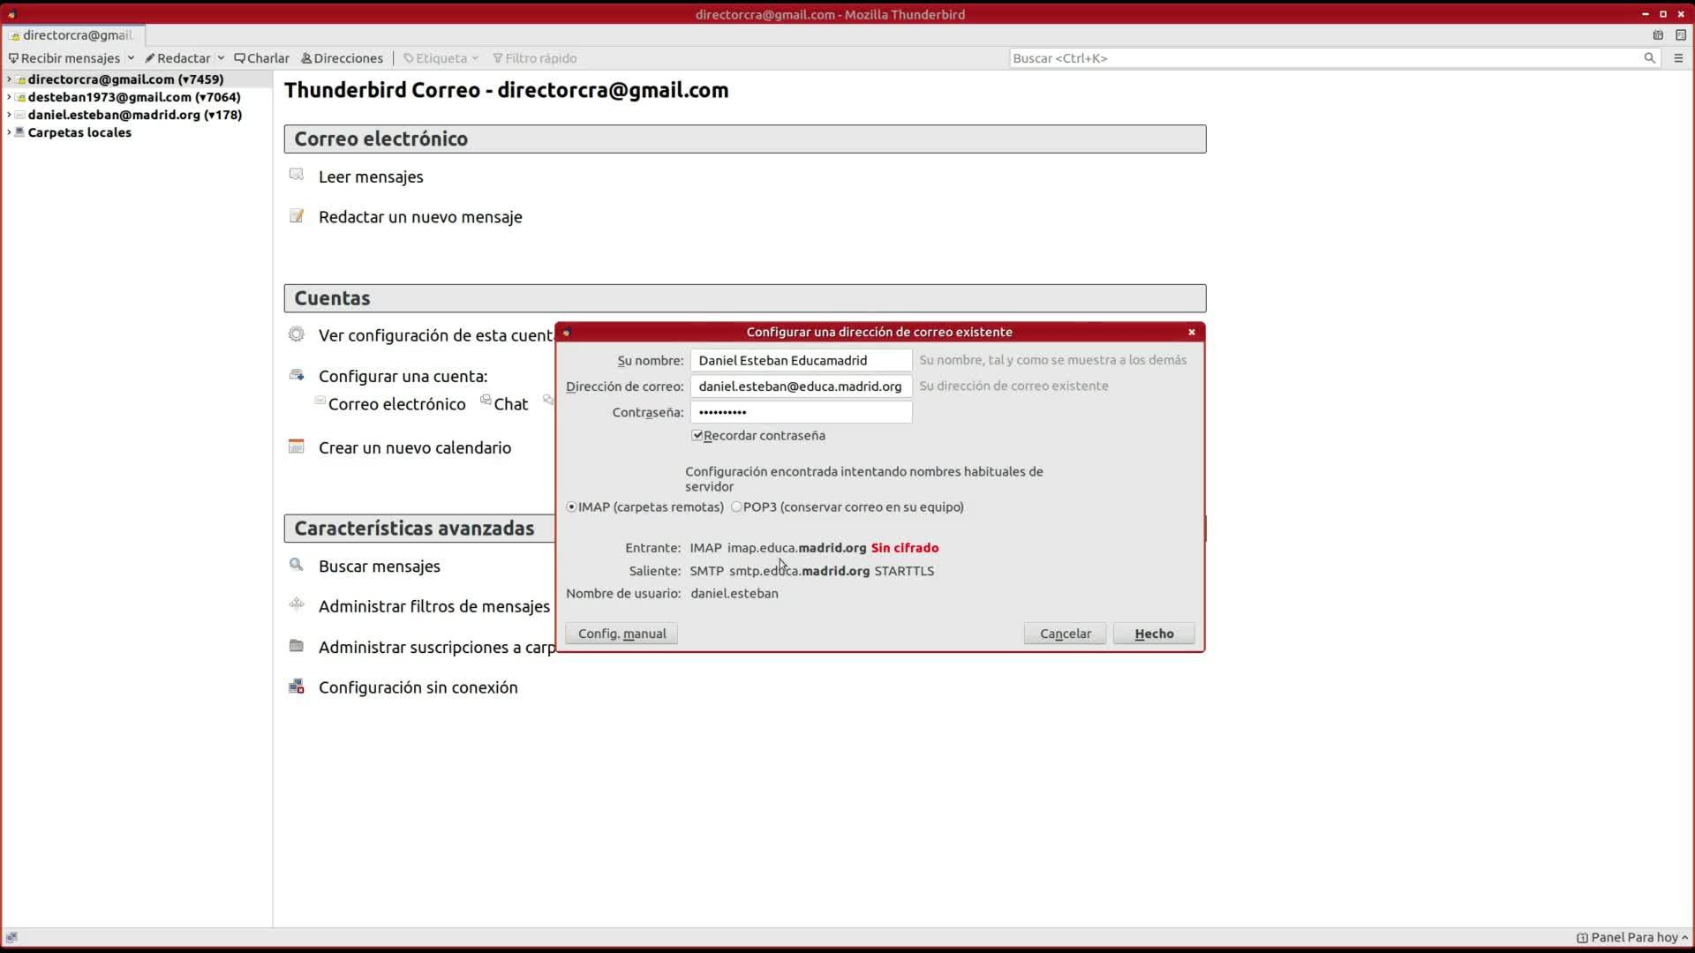1695x953 pixels.
Task: Click Direcciones in the toolbar
Action: (x=343, y=58)
